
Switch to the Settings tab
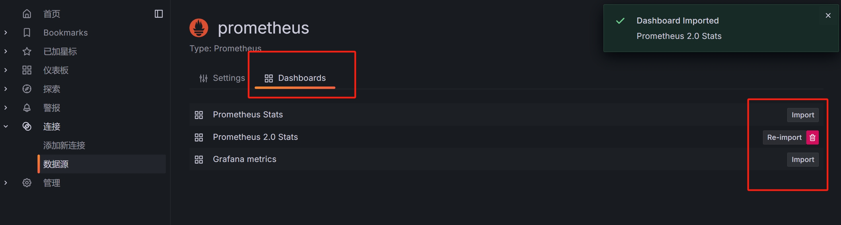(x=222, y=78)
